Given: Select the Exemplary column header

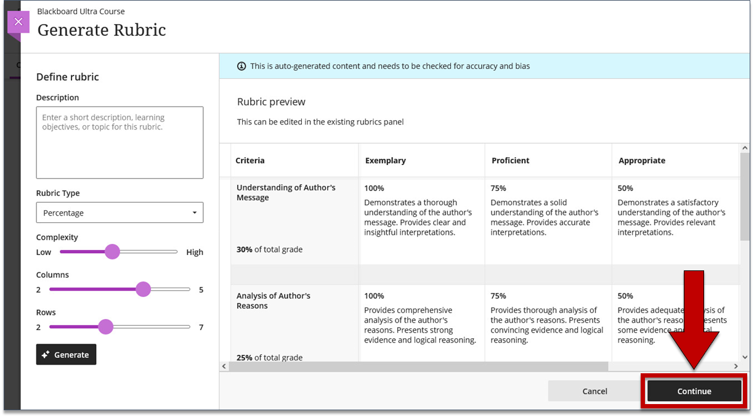Looking at the screenshot, I should click(385, 160).
